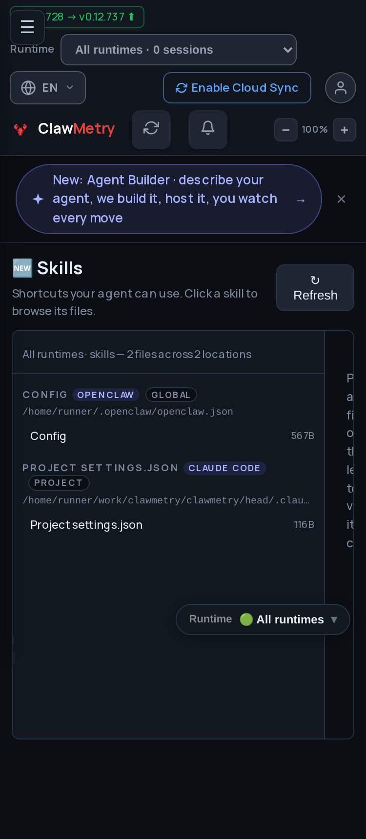The height and width of the screenshot is (839, 366).
Task: Click the OPENCLAW runtime tag
Action: [x=105, y=395]
